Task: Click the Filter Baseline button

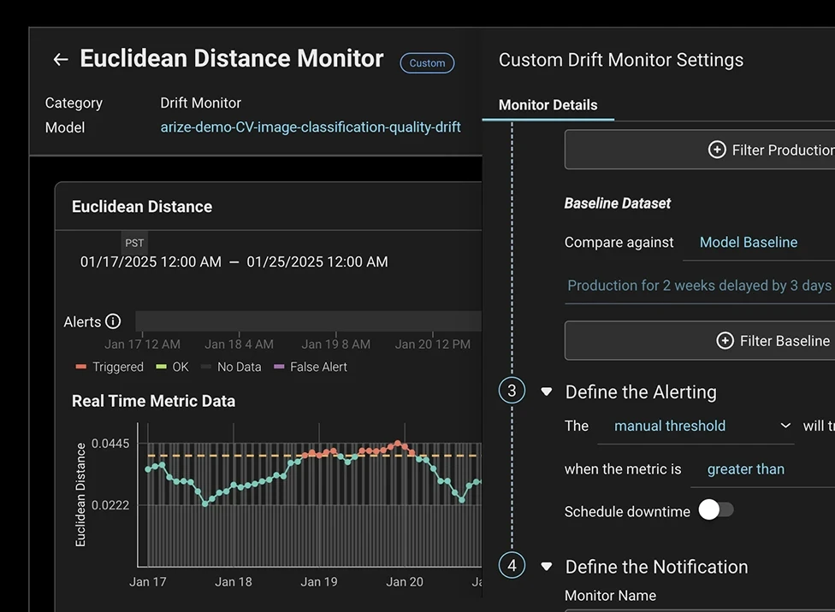Action: (700, 340)
